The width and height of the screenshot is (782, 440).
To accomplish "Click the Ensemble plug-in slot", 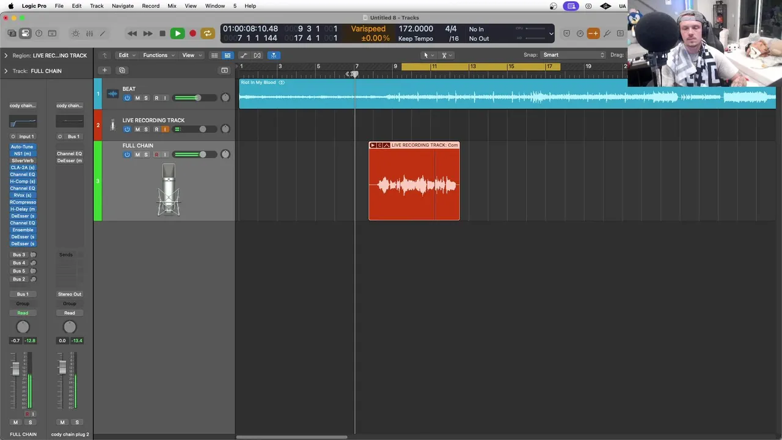I will tap(23, 230).
